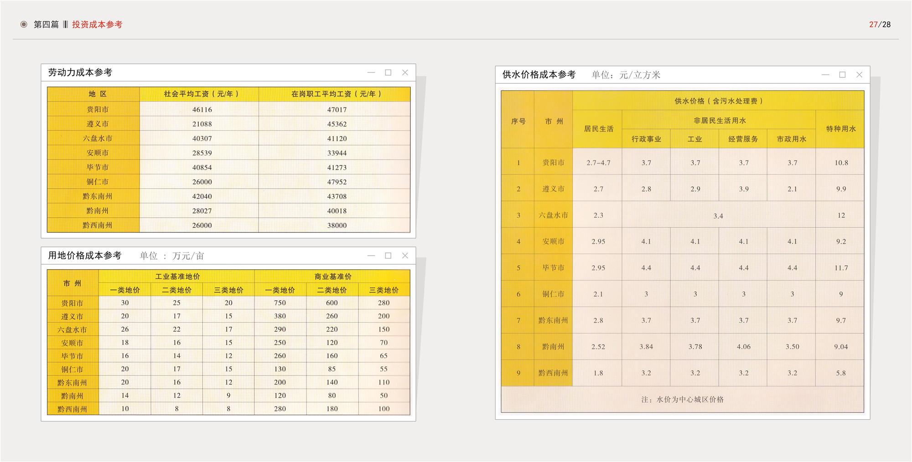The height and width of the screenshot is (462, 912).
Task: Select the merged 3.4 cell for 六盘水市
Action: point(718,216)
